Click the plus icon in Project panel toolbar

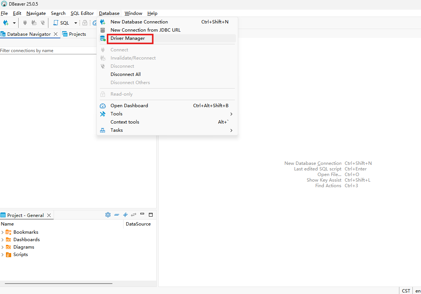[125, 215]
